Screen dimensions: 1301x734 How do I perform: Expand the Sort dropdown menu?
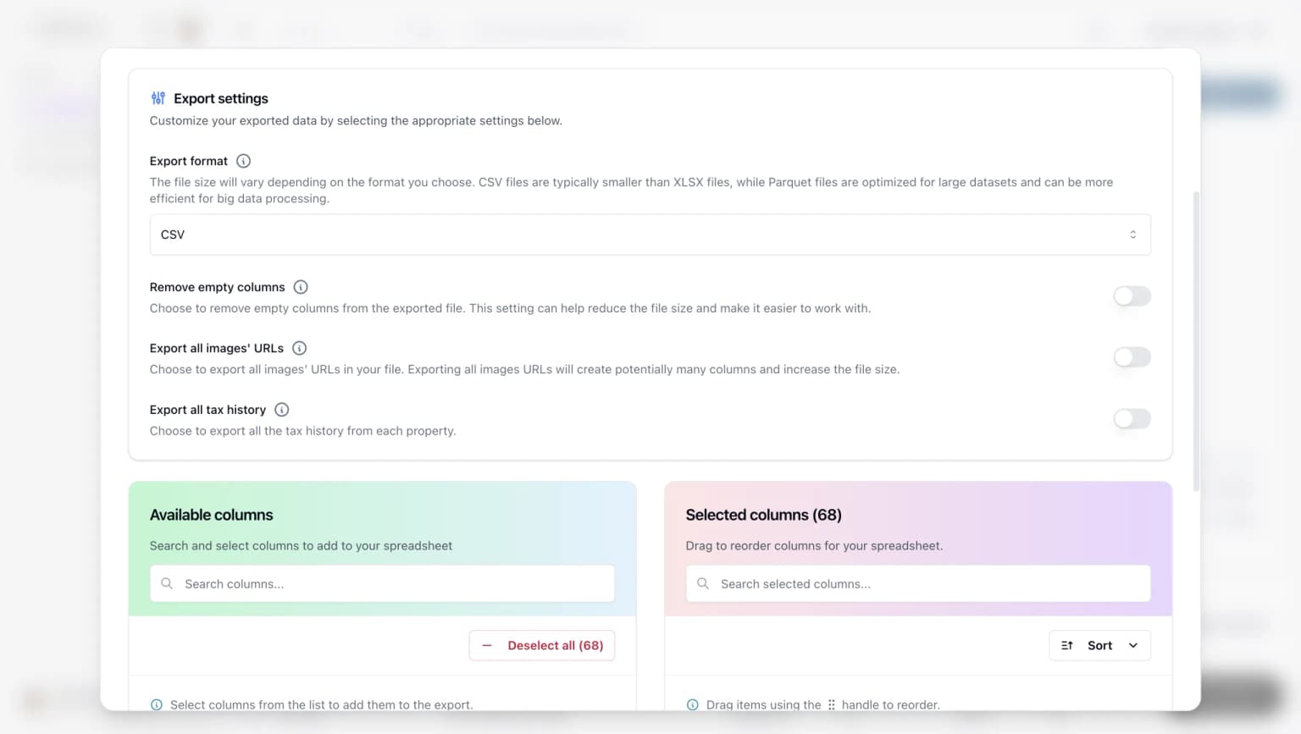coord(1100,645)
